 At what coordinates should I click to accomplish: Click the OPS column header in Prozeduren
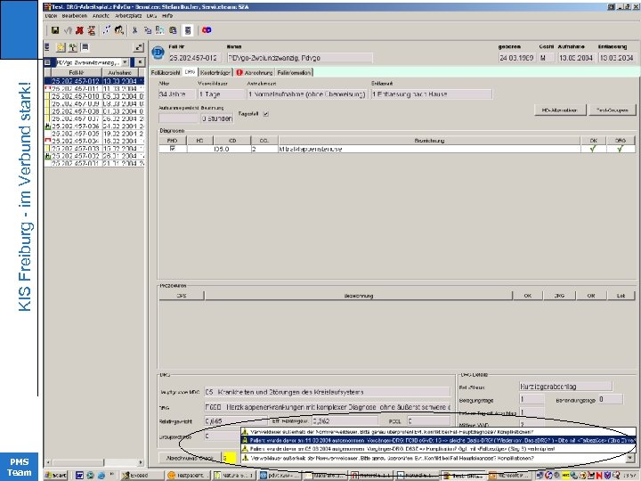pos(182,296)
